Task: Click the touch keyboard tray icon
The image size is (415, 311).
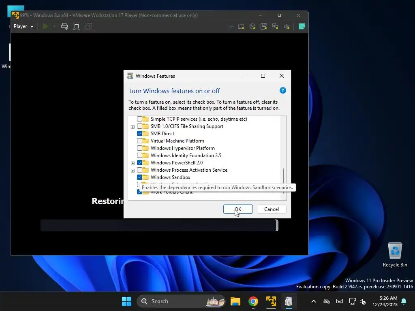Action: point(340,301)
